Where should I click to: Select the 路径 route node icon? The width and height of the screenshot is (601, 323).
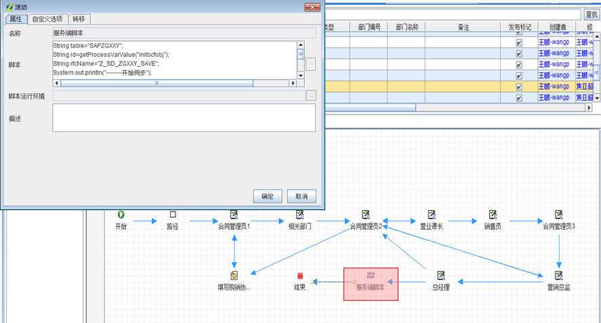click(172, 215)
